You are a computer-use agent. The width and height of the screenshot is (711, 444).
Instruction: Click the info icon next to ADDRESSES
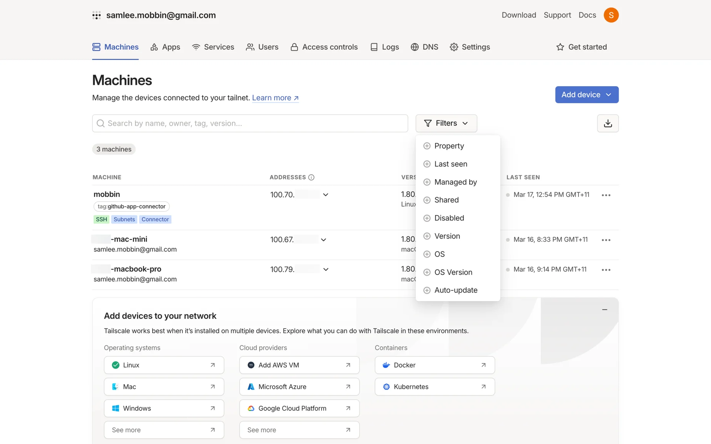coord(311,177)
